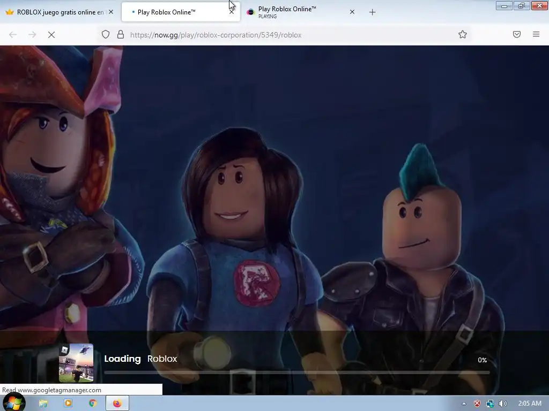Launch media player from taskbar
Screen dimensions: 549x411
[x=68, y=404]
